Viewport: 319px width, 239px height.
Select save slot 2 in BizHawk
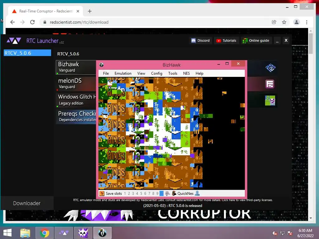coord(129,194)
